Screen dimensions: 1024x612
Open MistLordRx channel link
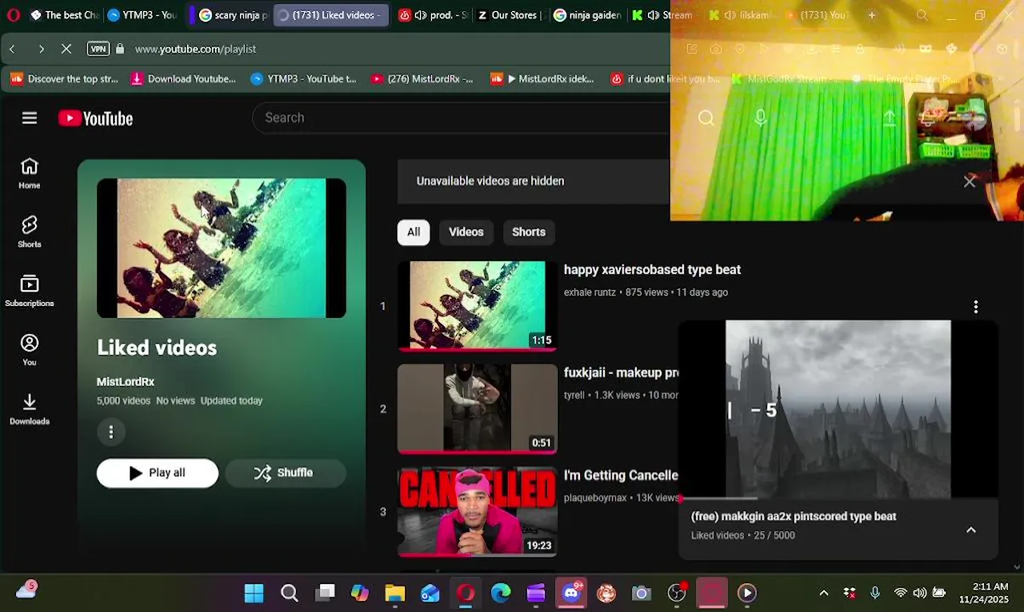click(125, 382)
